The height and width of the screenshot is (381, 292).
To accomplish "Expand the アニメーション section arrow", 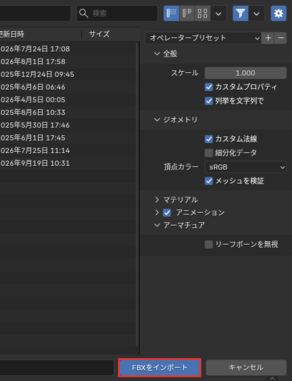I will [x=157, y=213].
